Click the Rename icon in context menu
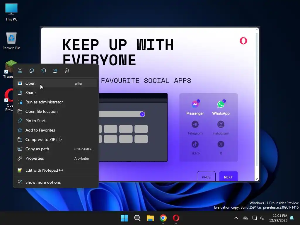Viewport: 300px width, 225px height. [43, 71]
